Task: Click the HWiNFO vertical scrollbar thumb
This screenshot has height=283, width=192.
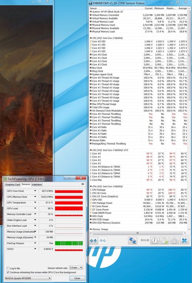Action: point(189,55)
